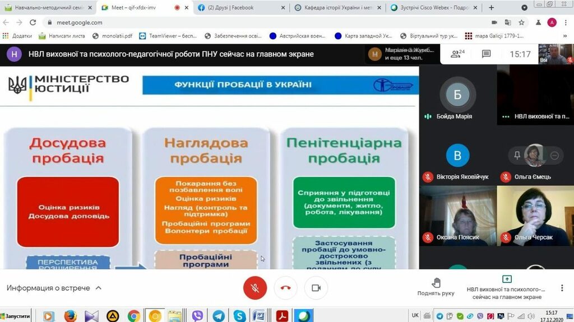Remove Ольга Ємець using minus icon
The image size is (574, 322).
(x=554, y=155)
